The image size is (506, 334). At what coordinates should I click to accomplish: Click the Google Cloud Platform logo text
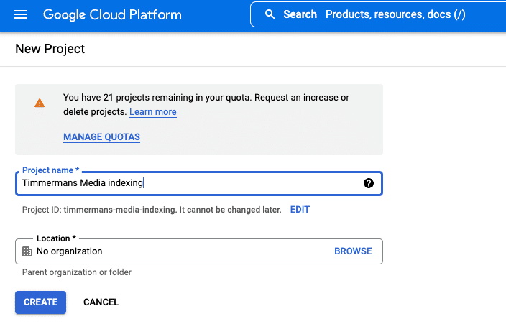click(x=112, y=14)
